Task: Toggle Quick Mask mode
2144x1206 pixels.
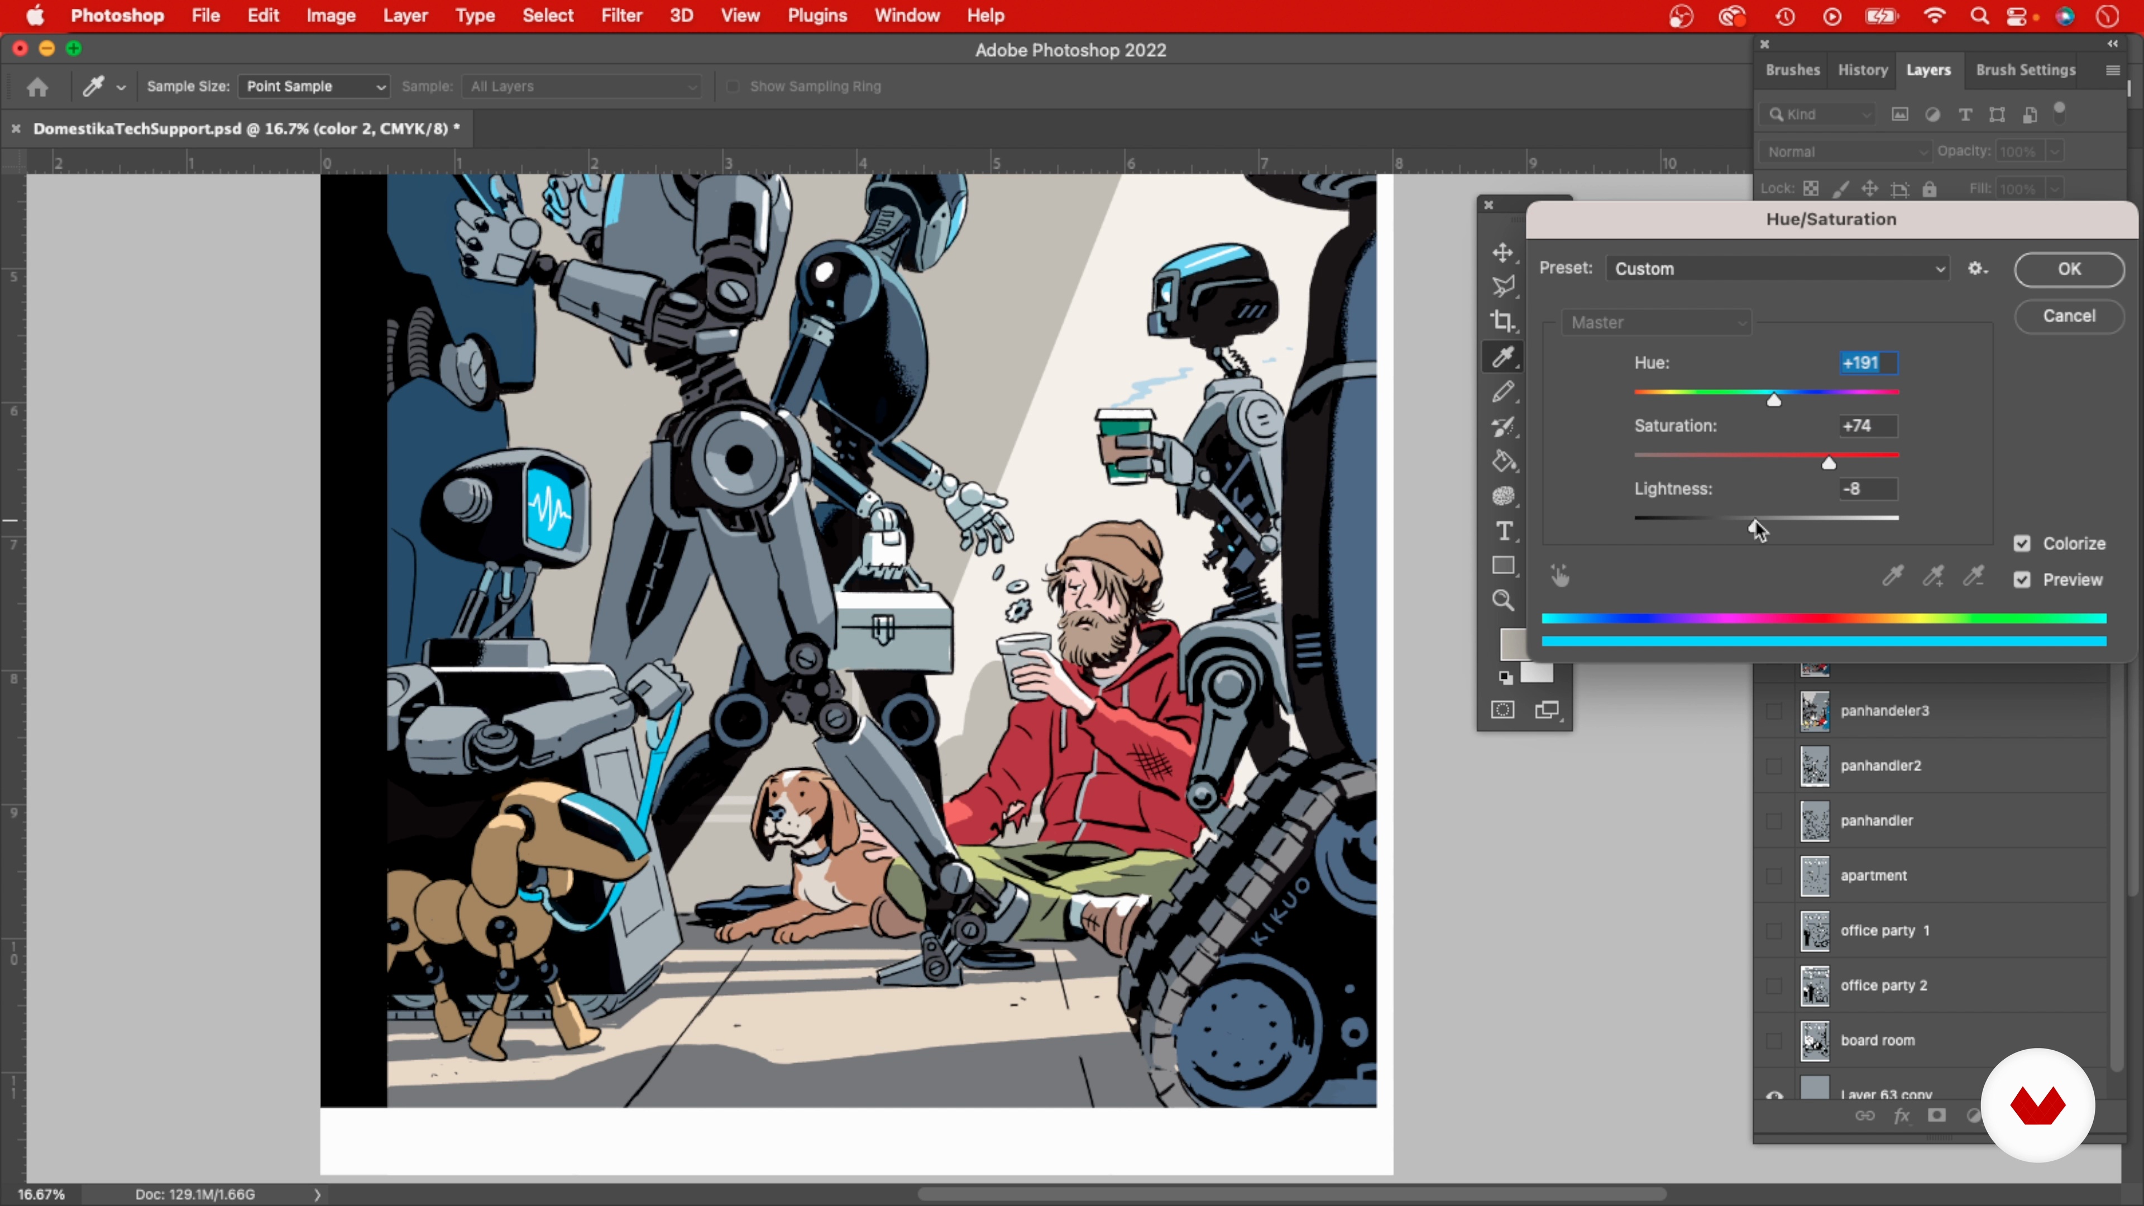Action: pyautogui.click(x=1502, y=710)
